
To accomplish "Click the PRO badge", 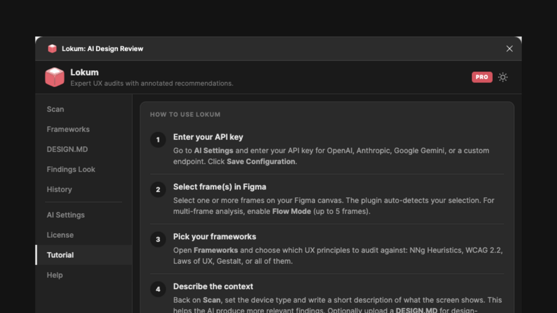I will [482, 77].
